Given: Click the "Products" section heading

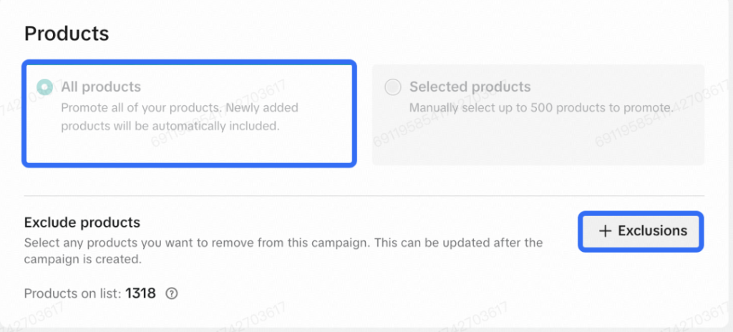Looking at the screenshot, I should click(67, 34).
